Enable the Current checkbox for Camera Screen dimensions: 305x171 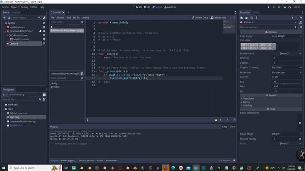(x=273, y=77)
